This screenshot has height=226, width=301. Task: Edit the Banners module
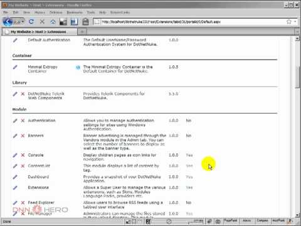pos(15,136)
